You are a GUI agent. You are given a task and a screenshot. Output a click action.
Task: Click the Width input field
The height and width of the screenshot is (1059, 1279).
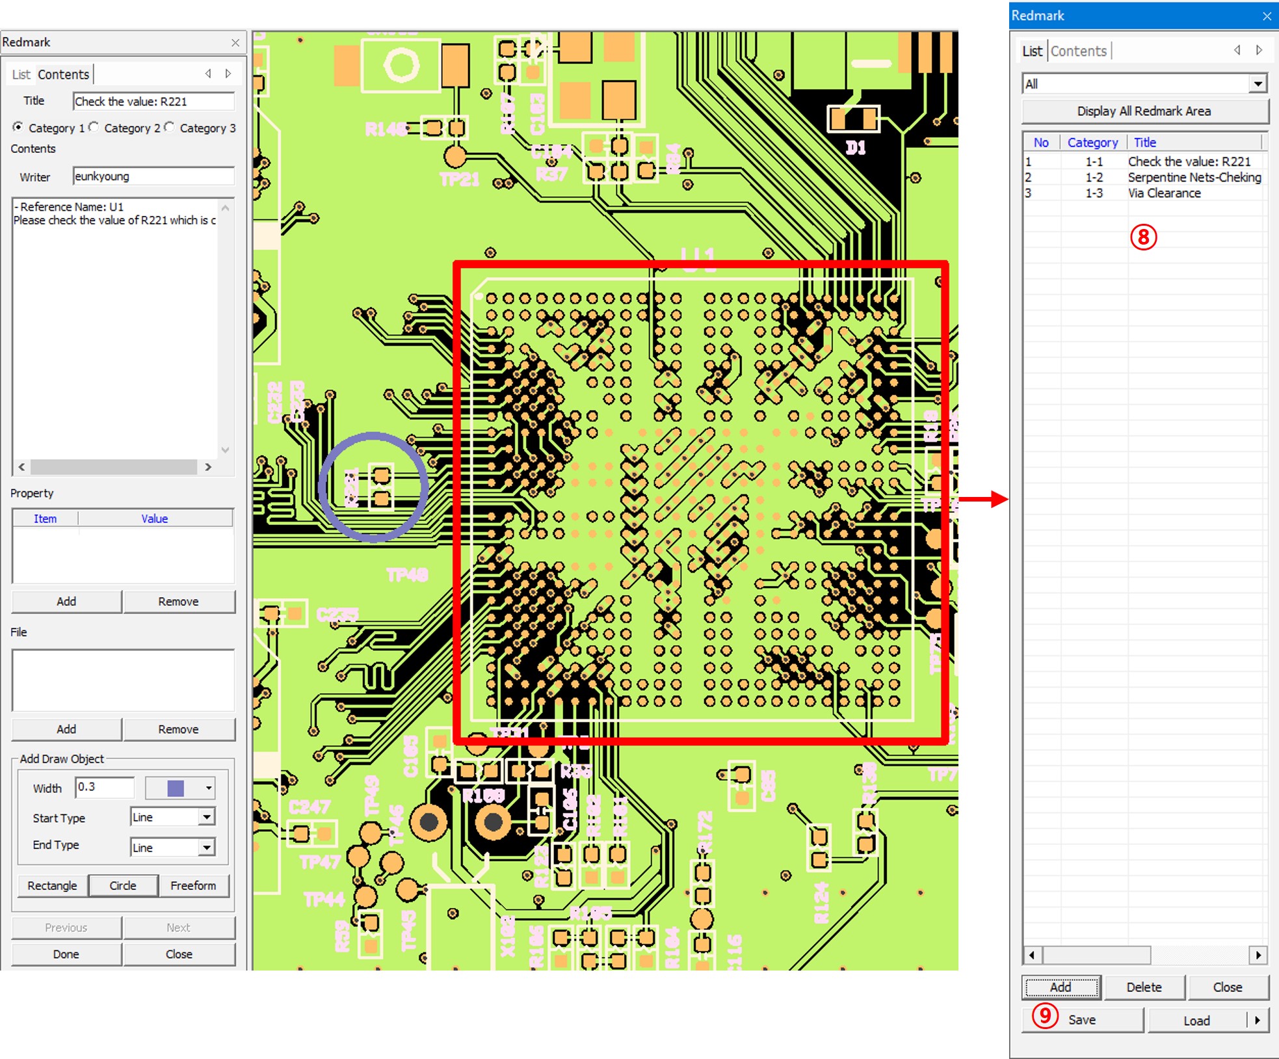pyautogui.click(x=104, y=787)
